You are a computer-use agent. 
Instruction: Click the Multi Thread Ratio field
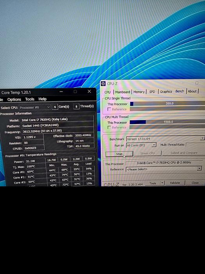coord(195,145)
